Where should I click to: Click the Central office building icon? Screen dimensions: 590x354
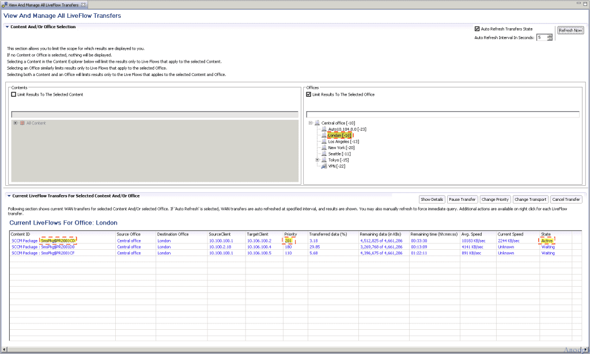pyautogui.click(x=317, y=123)
